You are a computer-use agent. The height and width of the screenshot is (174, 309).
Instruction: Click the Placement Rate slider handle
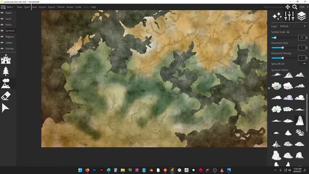(282, 48)
